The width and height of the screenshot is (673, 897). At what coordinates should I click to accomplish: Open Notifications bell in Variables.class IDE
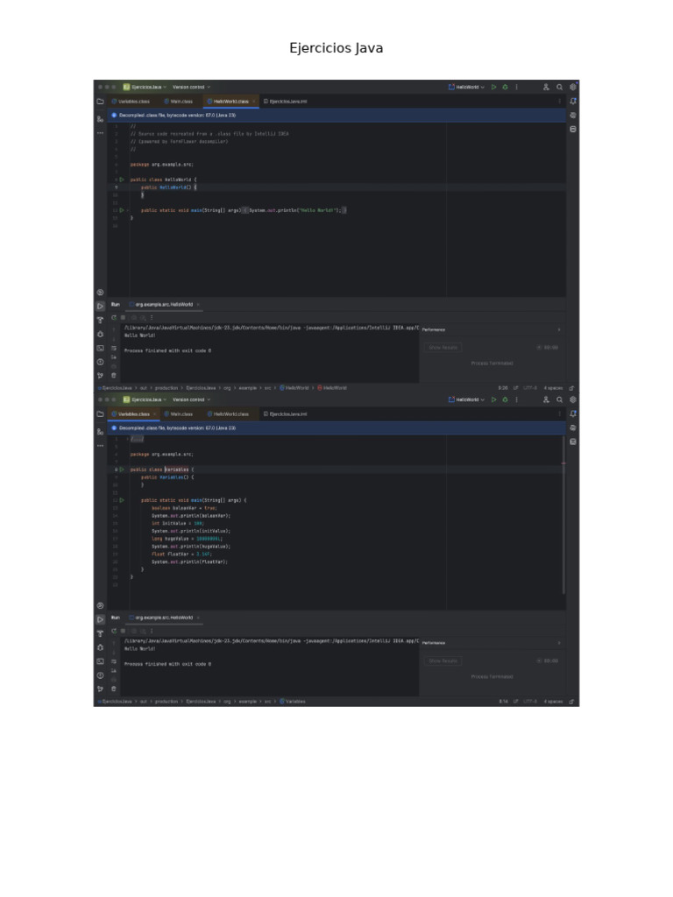tap(573, 414)
